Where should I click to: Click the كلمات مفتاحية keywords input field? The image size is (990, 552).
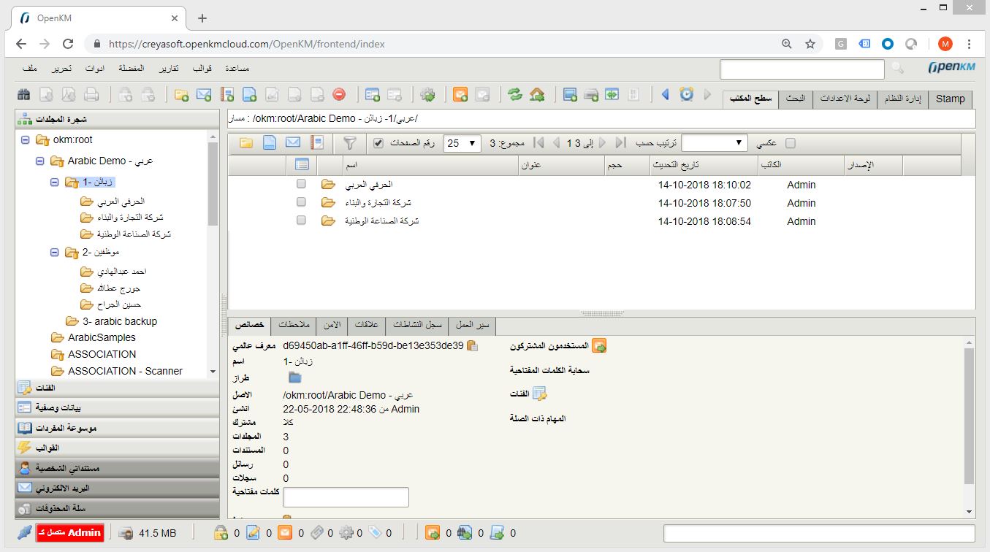click(x=345, y=497)
